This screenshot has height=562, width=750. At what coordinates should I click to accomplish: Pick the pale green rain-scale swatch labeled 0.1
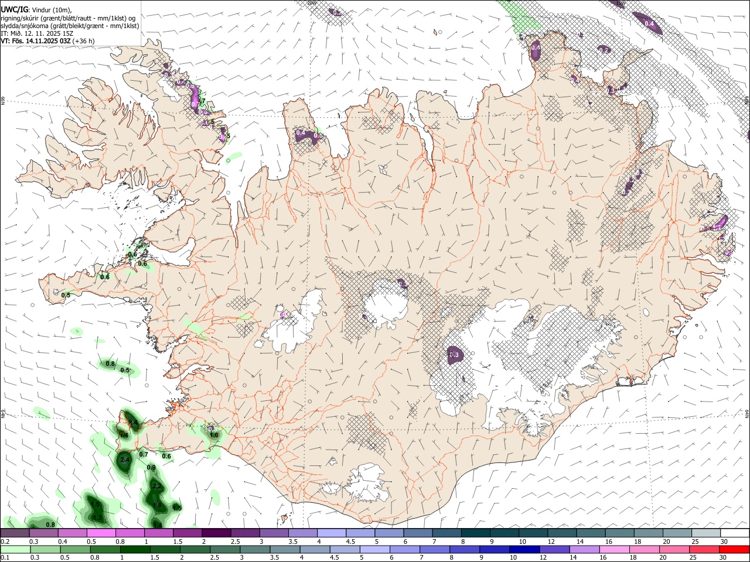tap(16, 549)
